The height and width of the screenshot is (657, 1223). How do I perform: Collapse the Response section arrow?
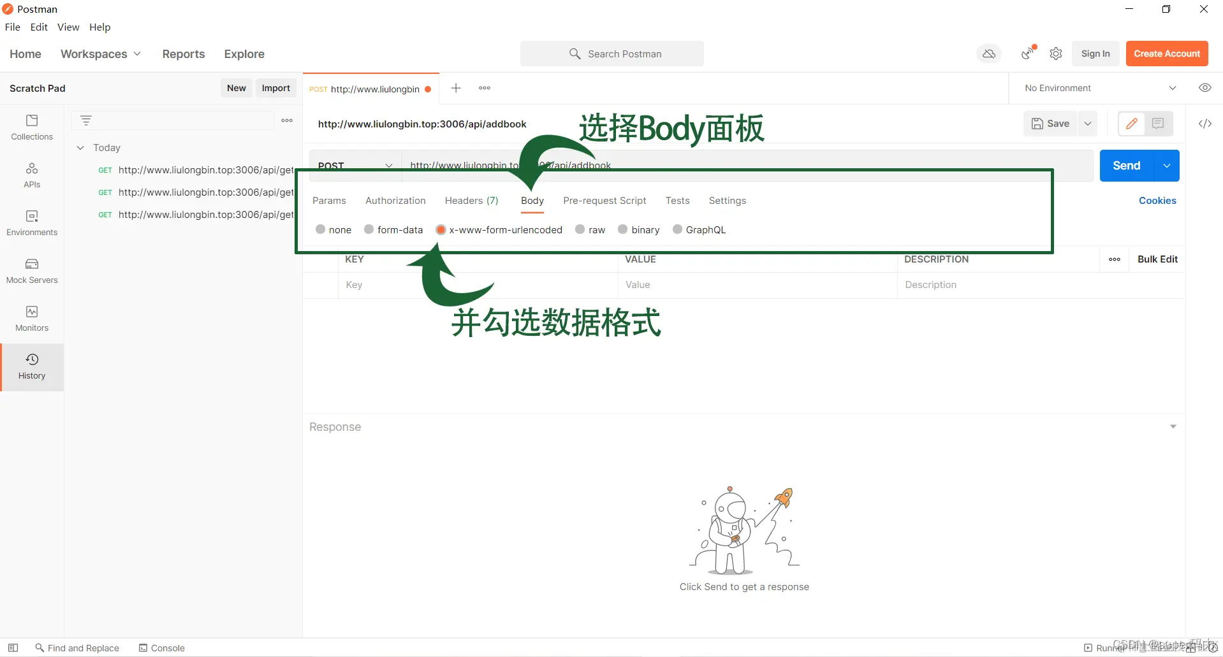click(1173, 427)
